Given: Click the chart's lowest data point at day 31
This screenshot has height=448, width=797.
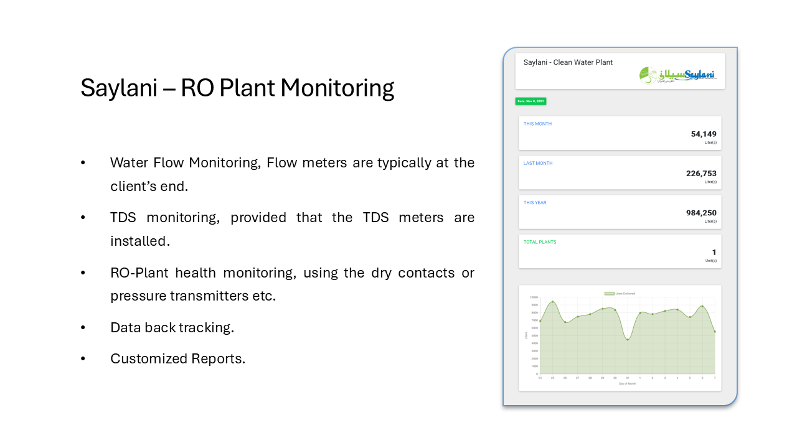Looking at the screenshot, I should point(628,339).
